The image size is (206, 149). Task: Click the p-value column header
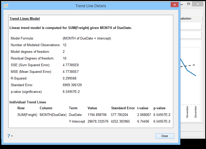(159, 108)
